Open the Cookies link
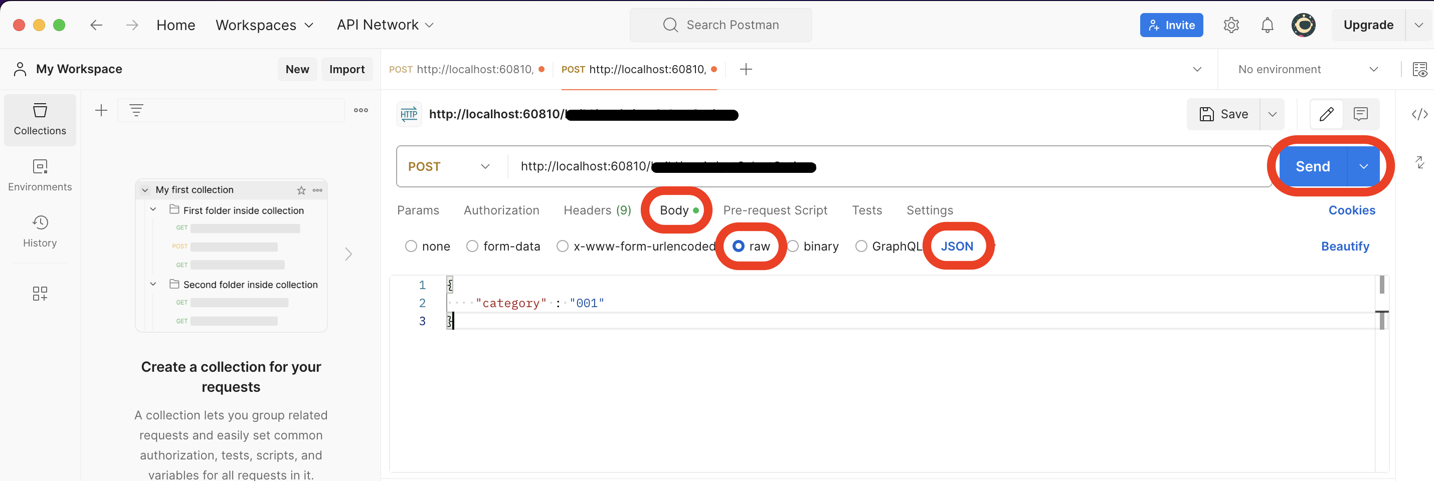Viewport: 1434px width, 481px height. pyautogui.click(x=1352, y=210)
